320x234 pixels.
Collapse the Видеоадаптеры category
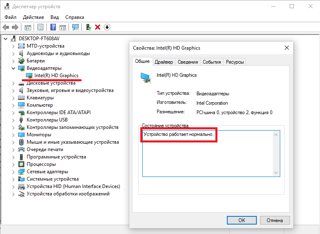(14, 68)
